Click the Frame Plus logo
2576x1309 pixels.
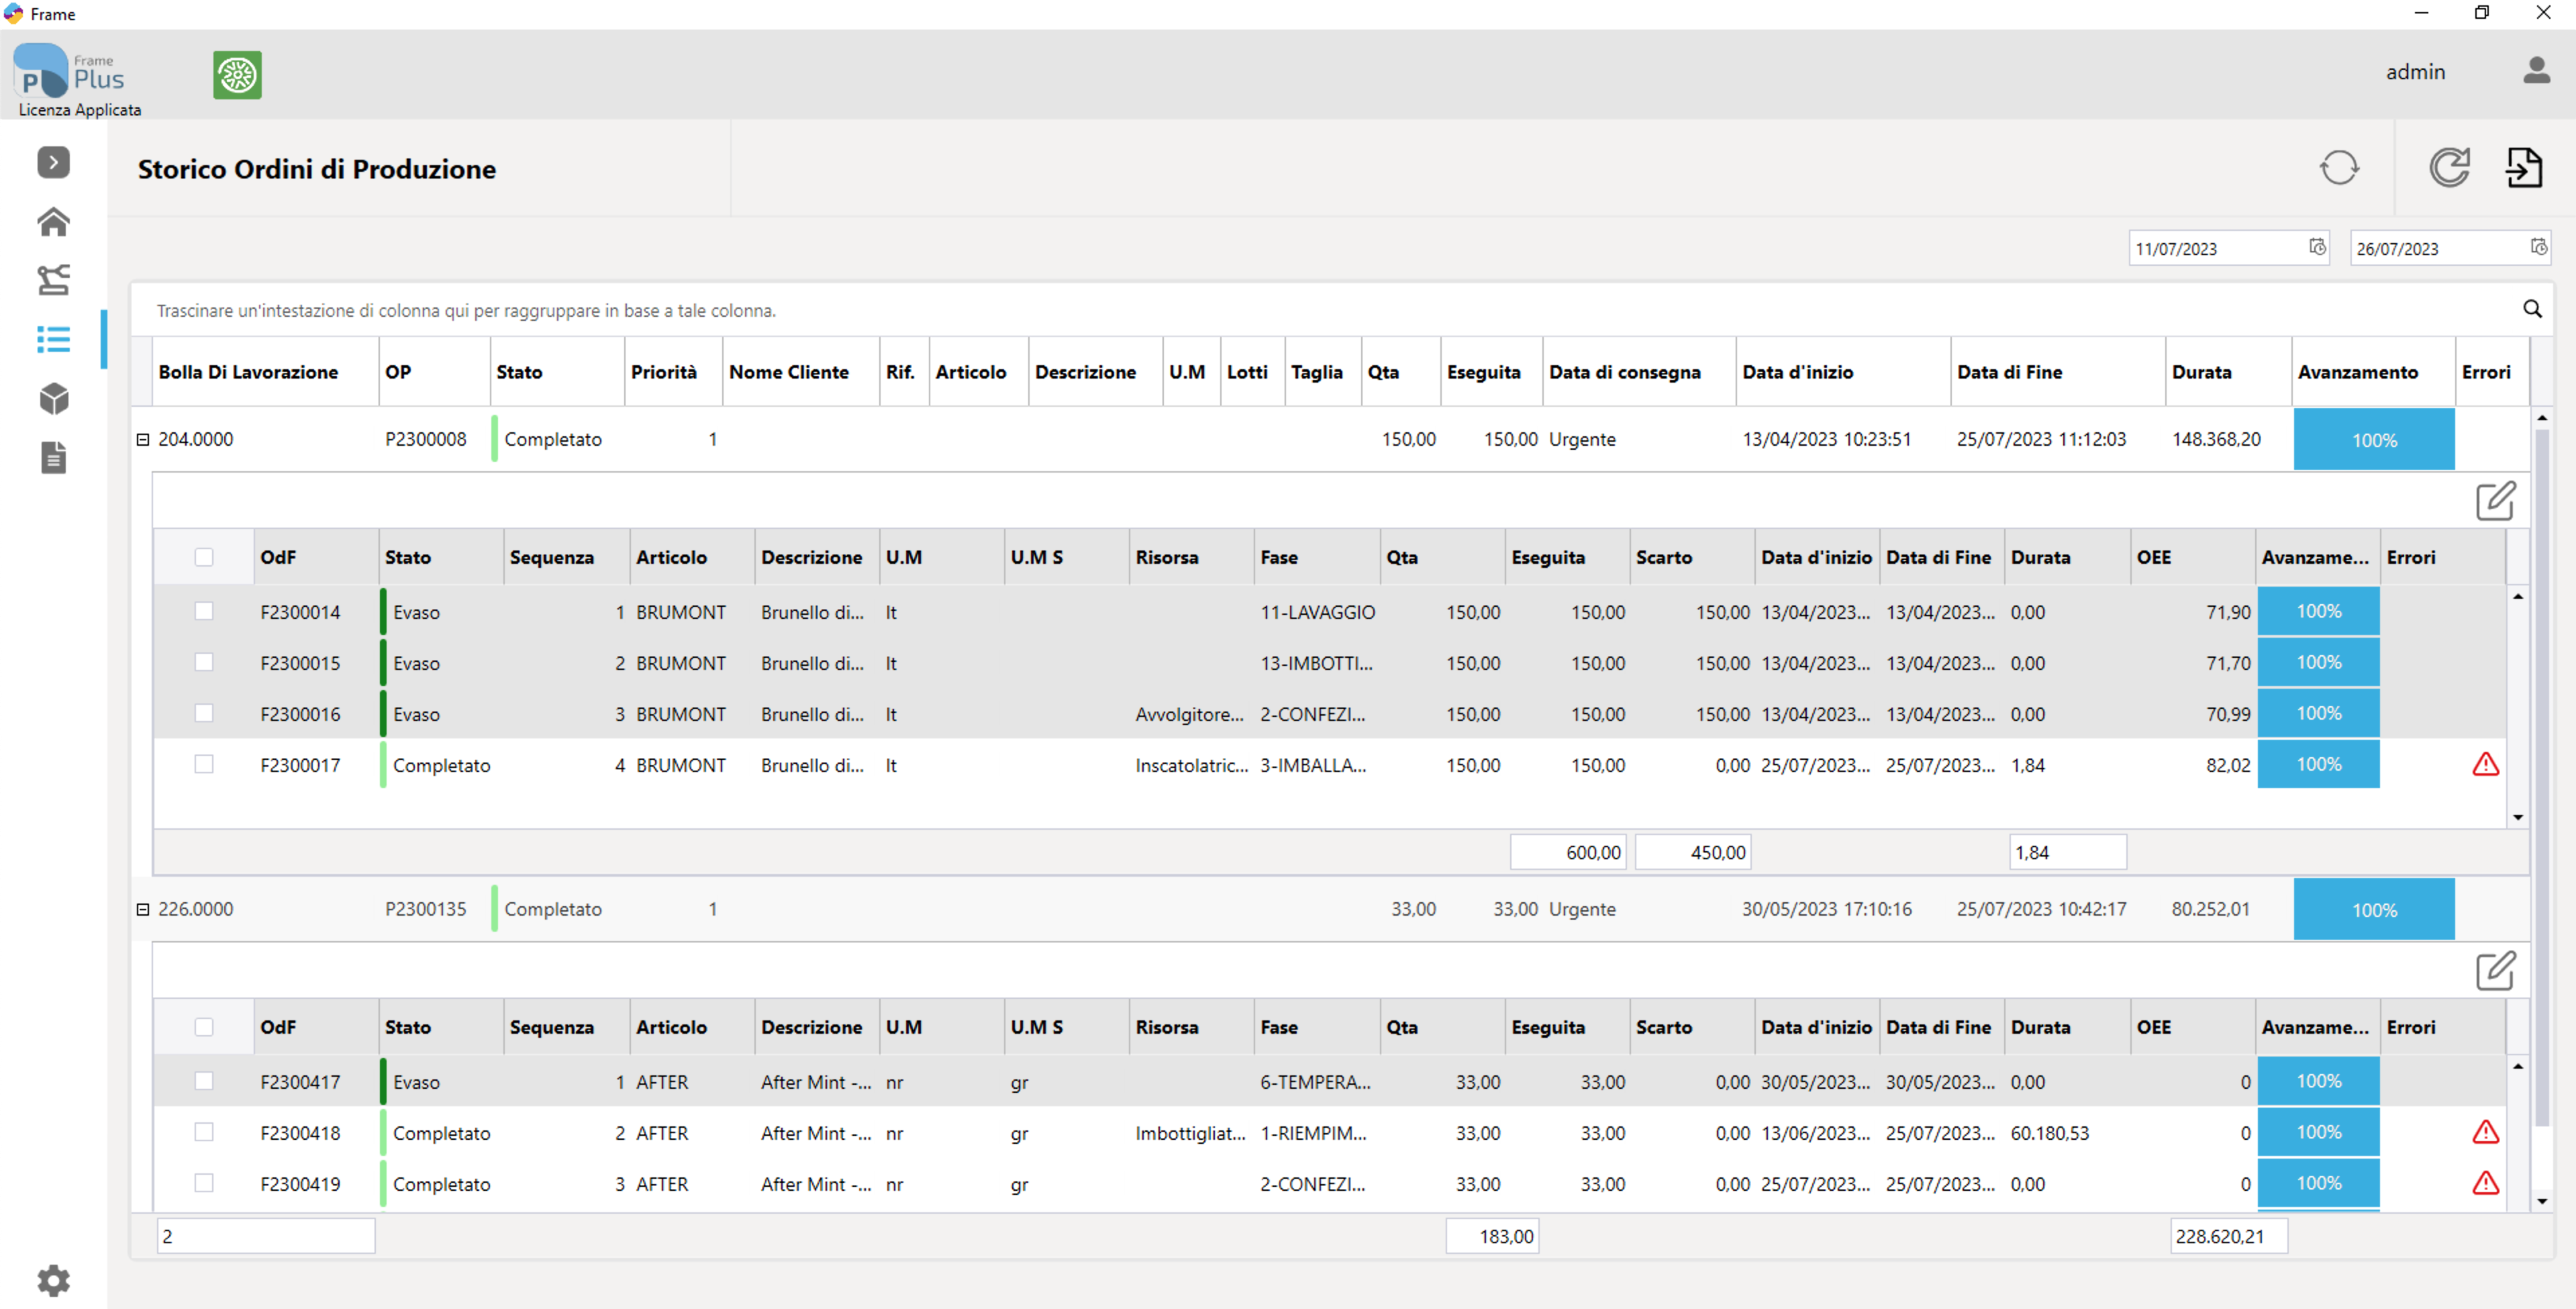pos(68,70)
